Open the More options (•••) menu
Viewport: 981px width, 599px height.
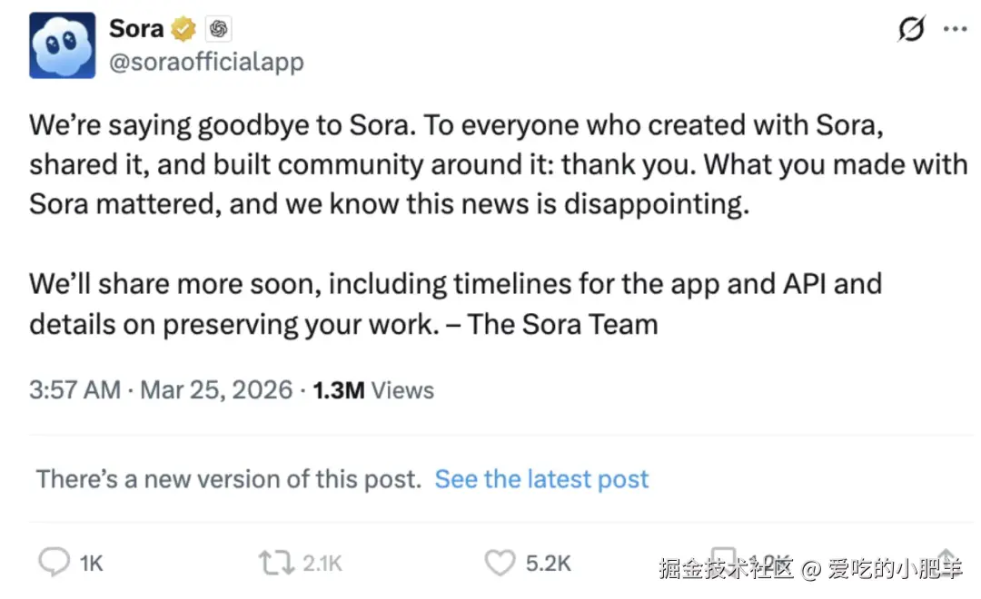[955, 29]
